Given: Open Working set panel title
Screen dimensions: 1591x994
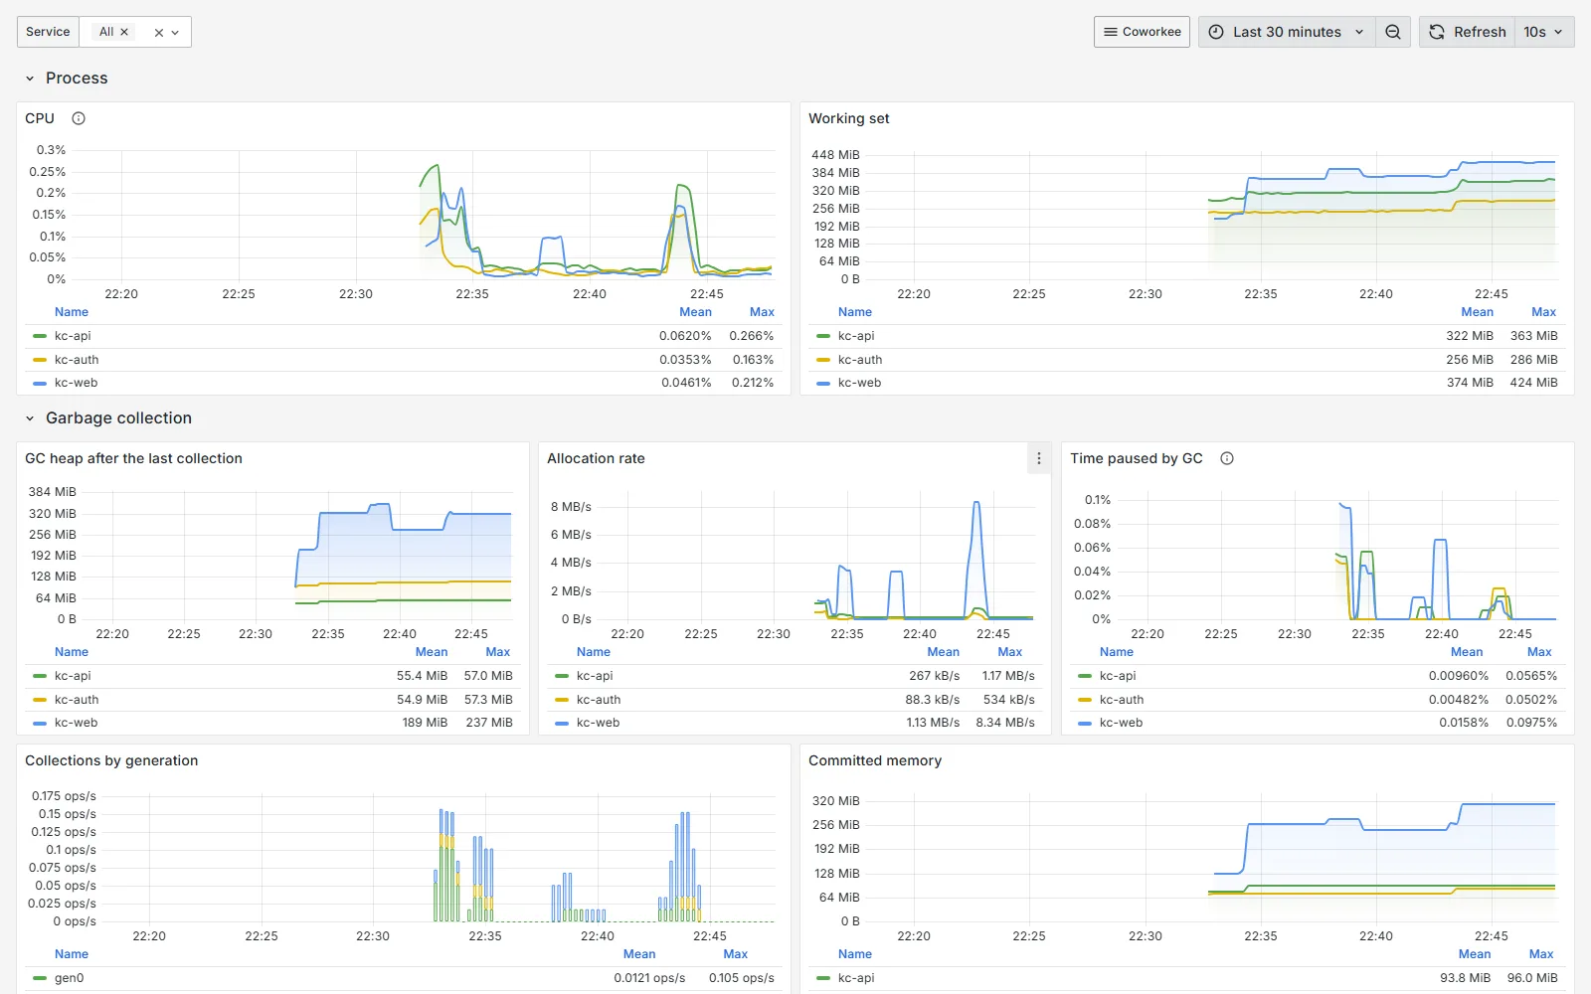Looking at the screenshot, I should [849, 118].
